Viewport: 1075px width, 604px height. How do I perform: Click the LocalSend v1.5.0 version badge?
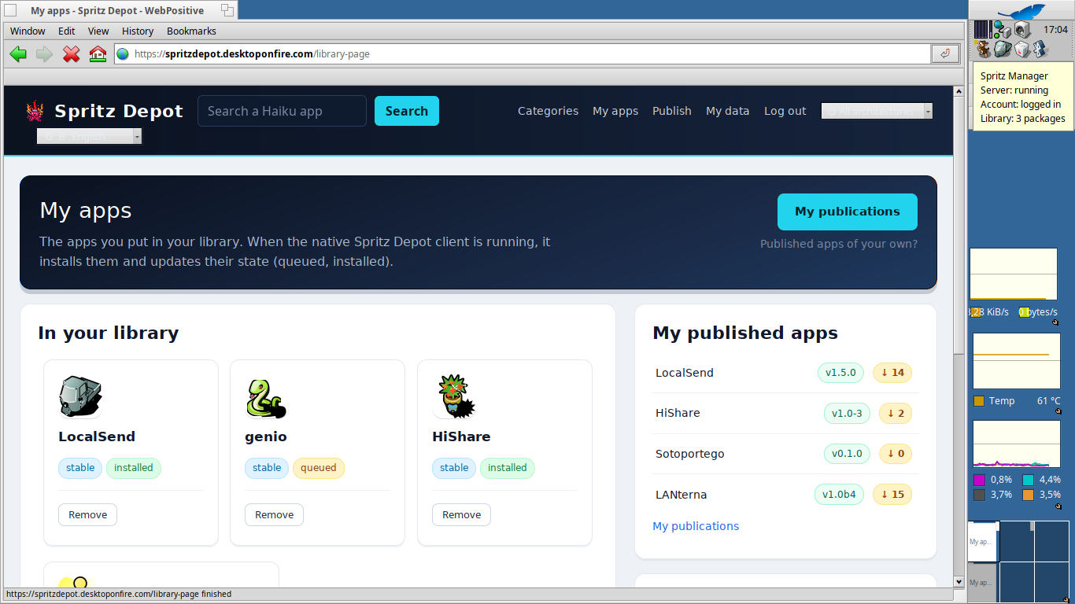click(840, 373)
